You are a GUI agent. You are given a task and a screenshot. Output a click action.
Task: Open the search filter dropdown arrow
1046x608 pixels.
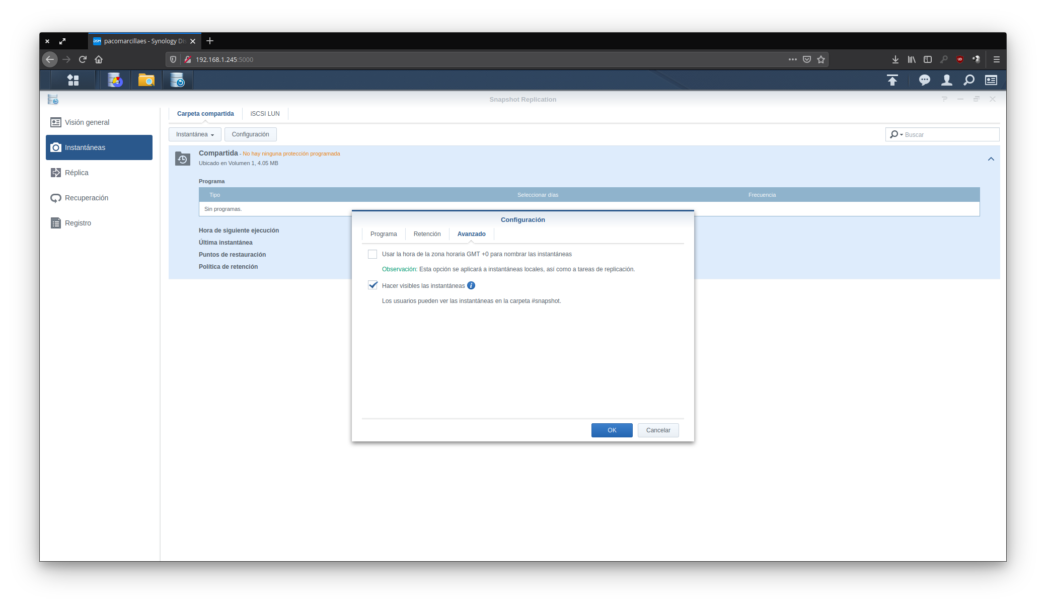tap(901, 134)
